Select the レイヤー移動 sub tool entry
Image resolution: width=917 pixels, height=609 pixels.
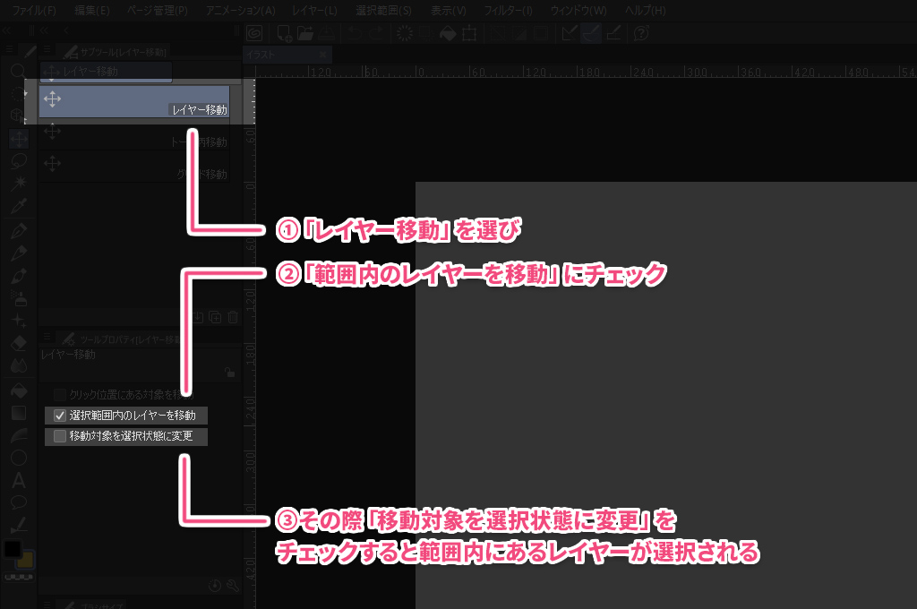[134, 100]
